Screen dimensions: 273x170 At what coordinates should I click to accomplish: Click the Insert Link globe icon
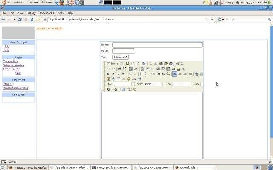[197, 74]
